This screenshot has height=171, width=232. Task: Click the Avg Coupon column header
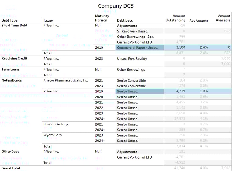click(x=198, y=20)
